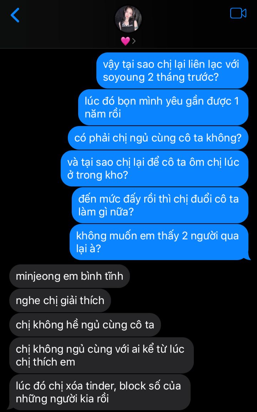Tap the name 'minjeong' in gray bubble
Screen dimensions: 257x412
38,277
